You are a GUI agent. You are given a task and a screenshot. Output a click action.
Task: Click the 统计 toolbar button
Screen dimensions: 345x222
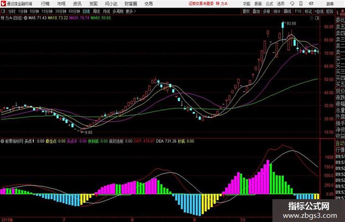(x=277, y=11)
